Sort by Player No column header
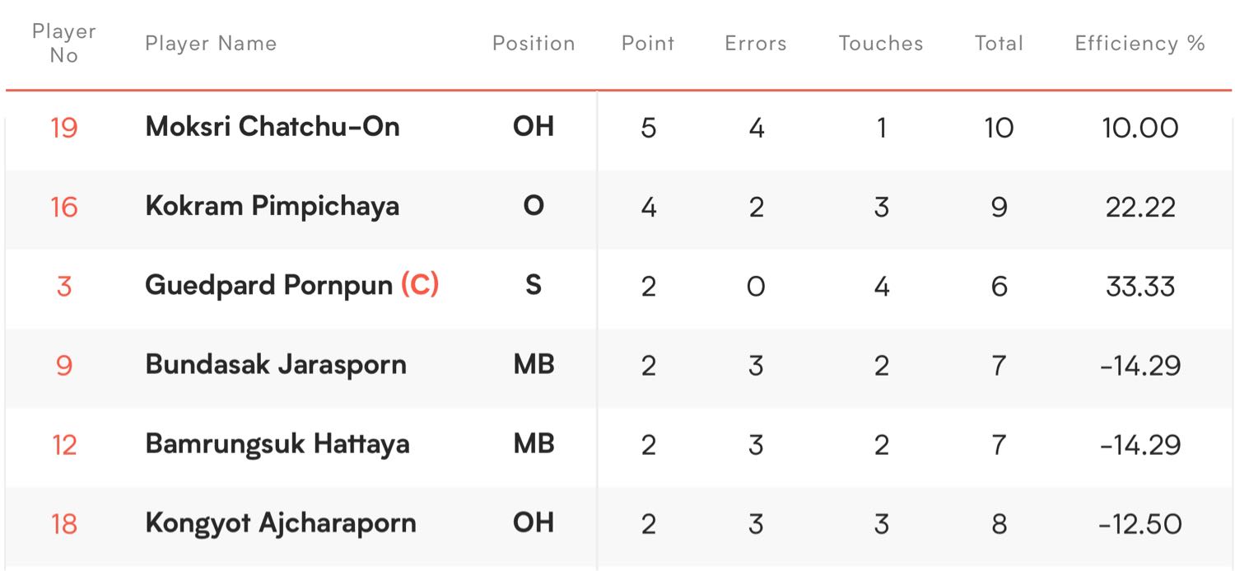 point(64,43)
